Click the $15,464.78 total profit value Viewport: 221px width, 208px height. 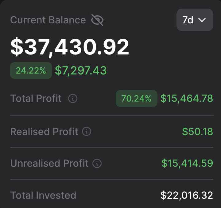point(187,98)
